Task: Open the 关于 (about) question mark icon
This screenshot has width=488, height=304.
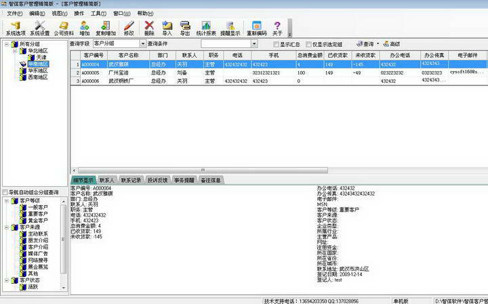Action: click(277, 28)
